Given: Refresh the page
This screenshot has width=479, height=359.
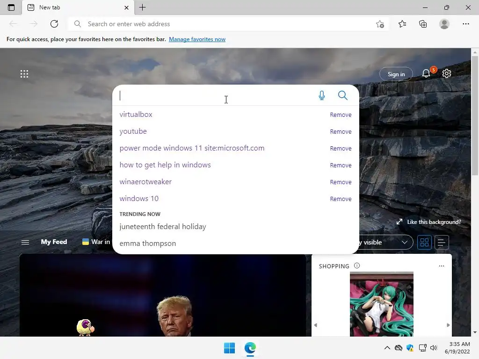Looking at the screenshot, I should click(54, 24).
